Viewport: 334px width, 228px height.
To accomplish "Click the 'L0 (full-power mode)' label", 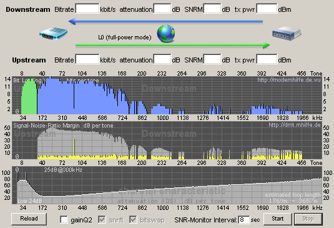I will click(x=125, y=37).
